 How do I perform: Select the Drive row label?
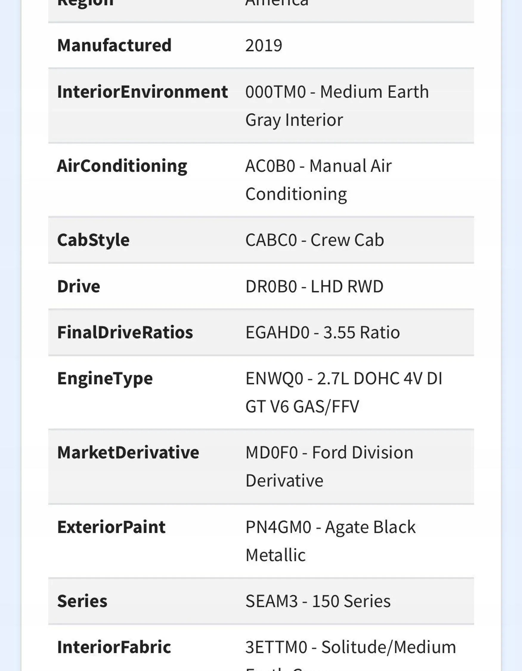click(79, 286)
